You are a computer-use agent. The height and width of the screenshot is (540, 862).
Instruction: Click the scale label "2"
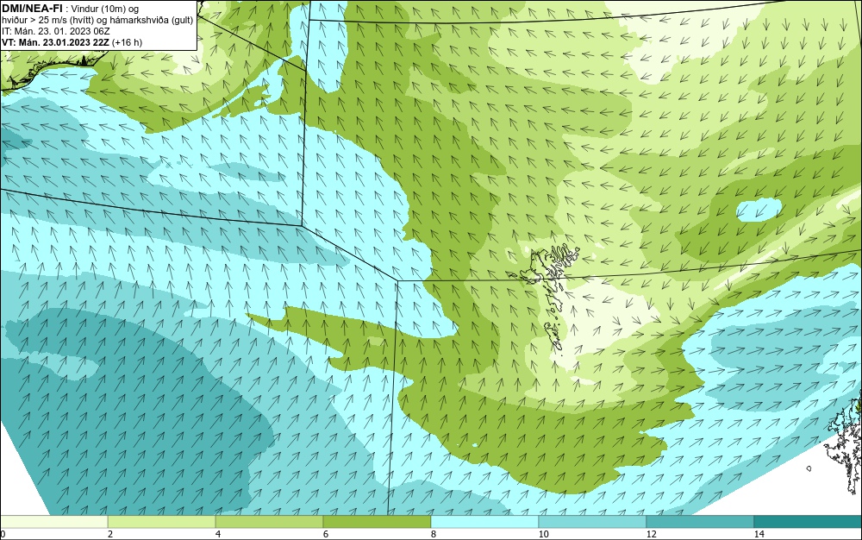110,534
